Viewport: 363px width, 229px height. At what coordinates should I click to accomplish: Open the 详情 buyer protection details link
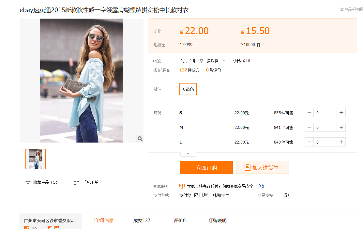pyautogui.click(x=260, y=186)
